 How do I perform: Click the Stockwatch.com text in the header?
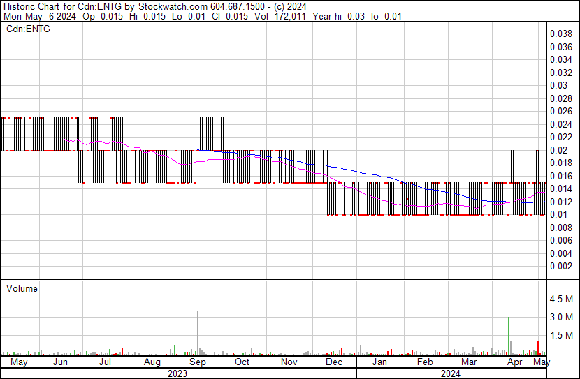tap(177, 6)
